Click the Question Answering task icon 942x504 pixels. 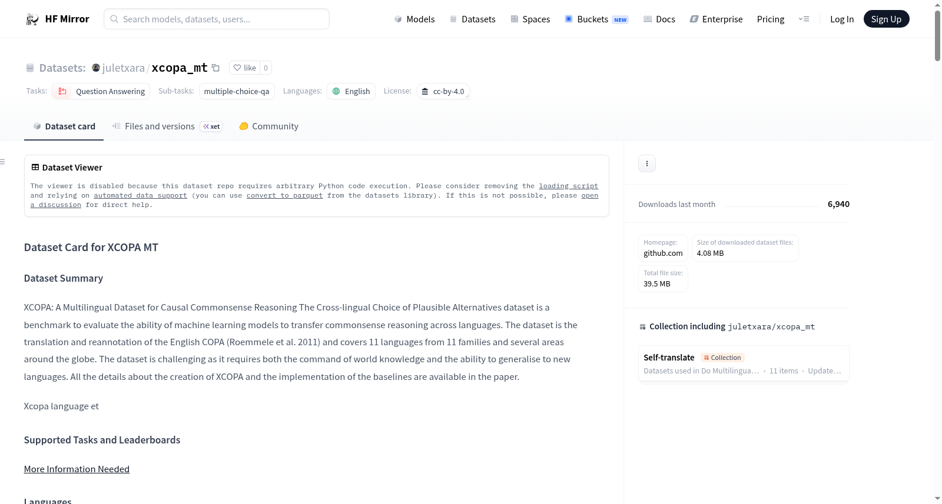(x=62, y=91)
